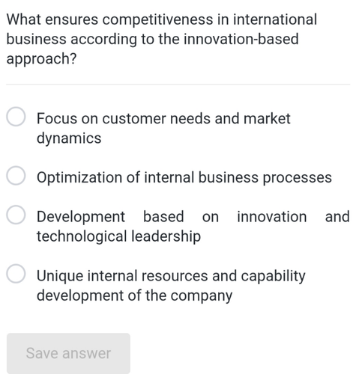
Task: Click the 'Optimization of internal business processes' label text
Action: (184, 178)
